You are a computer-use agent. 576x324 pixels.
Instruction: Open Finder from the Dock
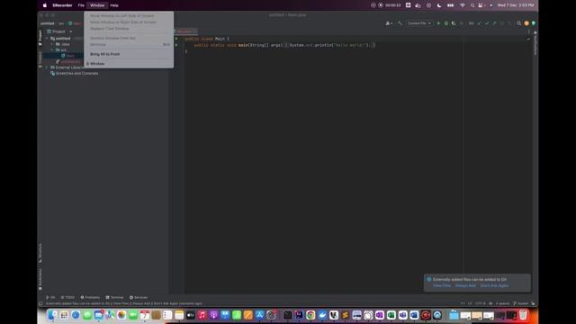click(52, 315)
